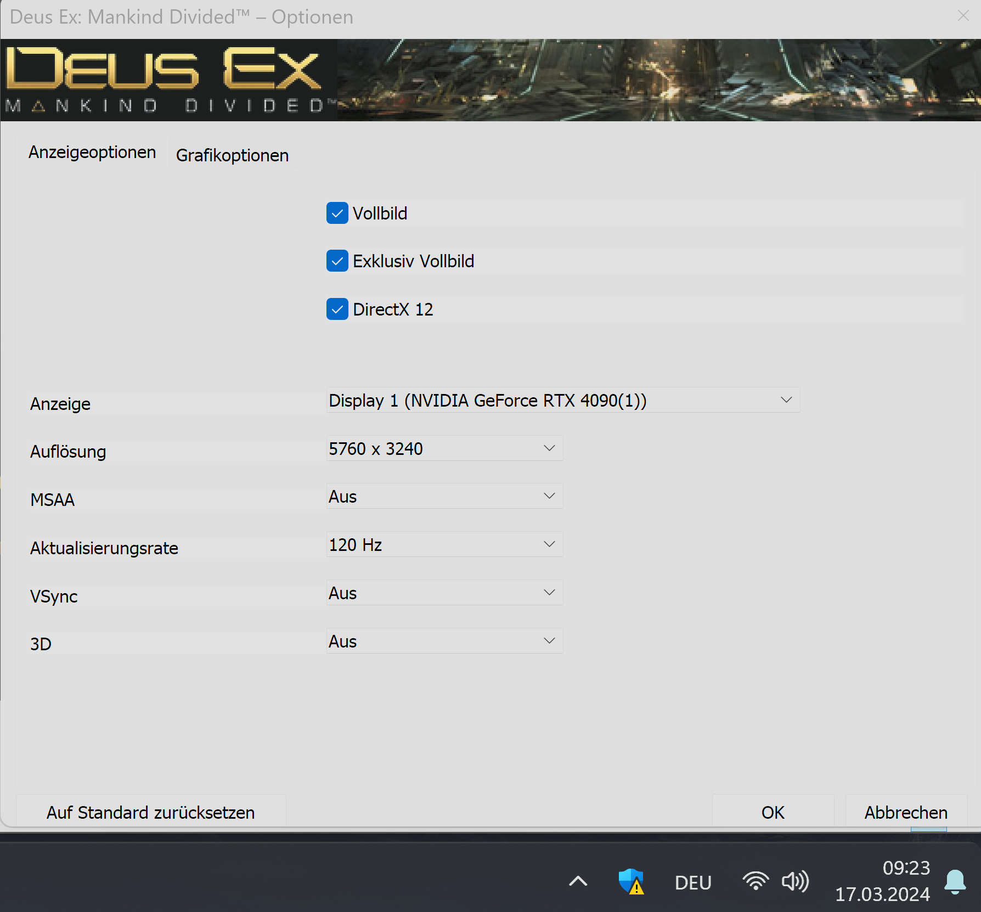Click the speaker volume icon
The height and width of the screenshot is (912, 981).
pyautogui.click(x=795, y=881)
